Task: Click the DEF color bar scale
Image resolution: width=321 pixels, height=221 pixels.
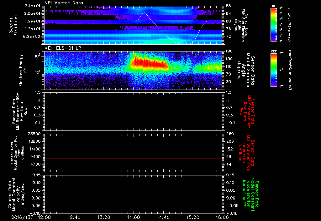Action: [x=274, y=70]
